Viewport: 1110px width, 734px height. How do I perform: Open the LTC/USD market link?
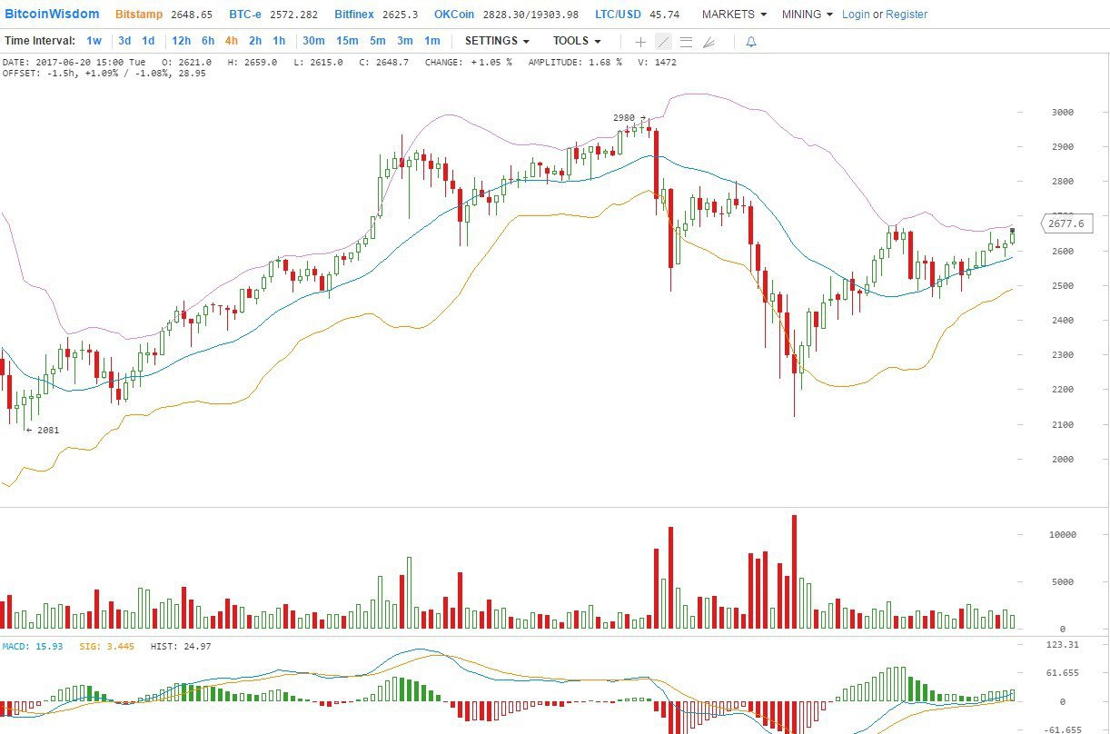[x=618, y=15]
